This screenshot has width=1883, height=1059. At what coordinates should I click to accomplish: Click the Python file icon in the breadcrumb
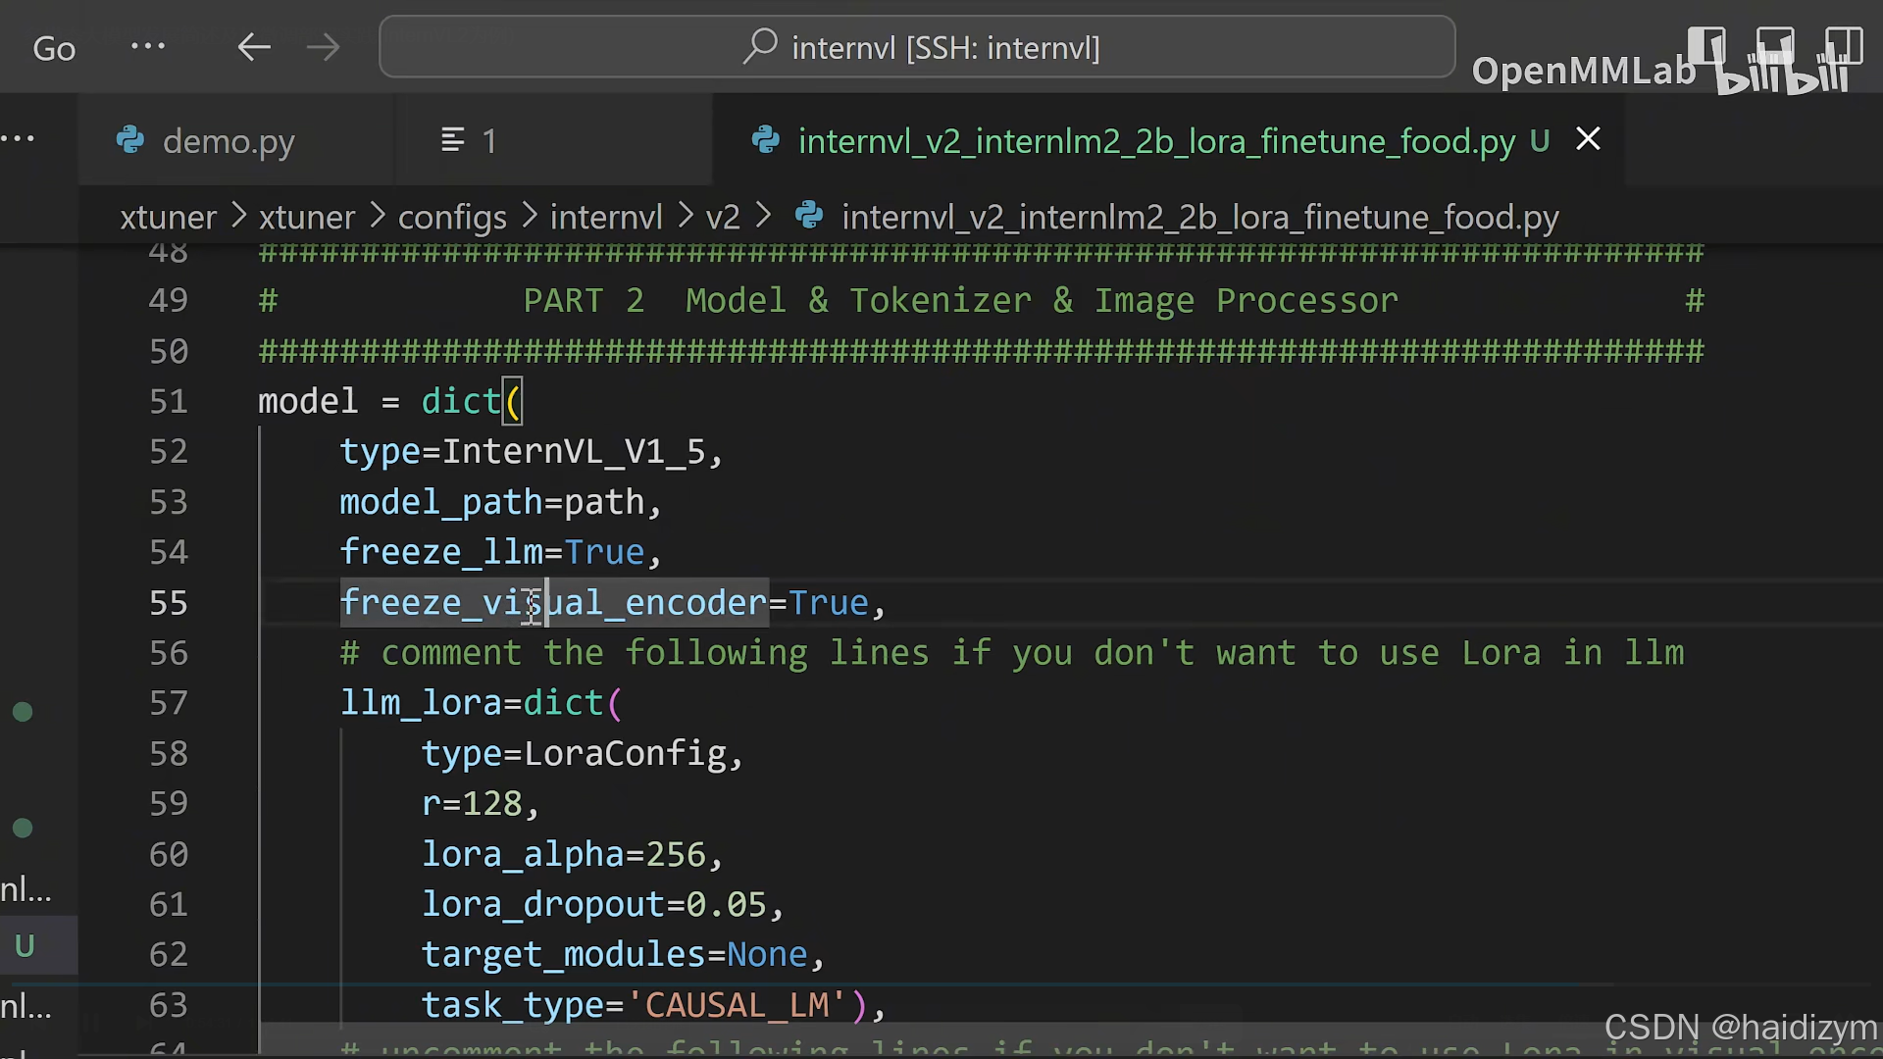click(809, 216)
